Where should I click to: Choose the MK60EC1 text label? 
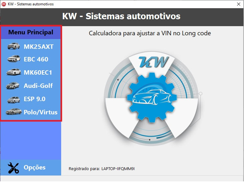(38, 72)
